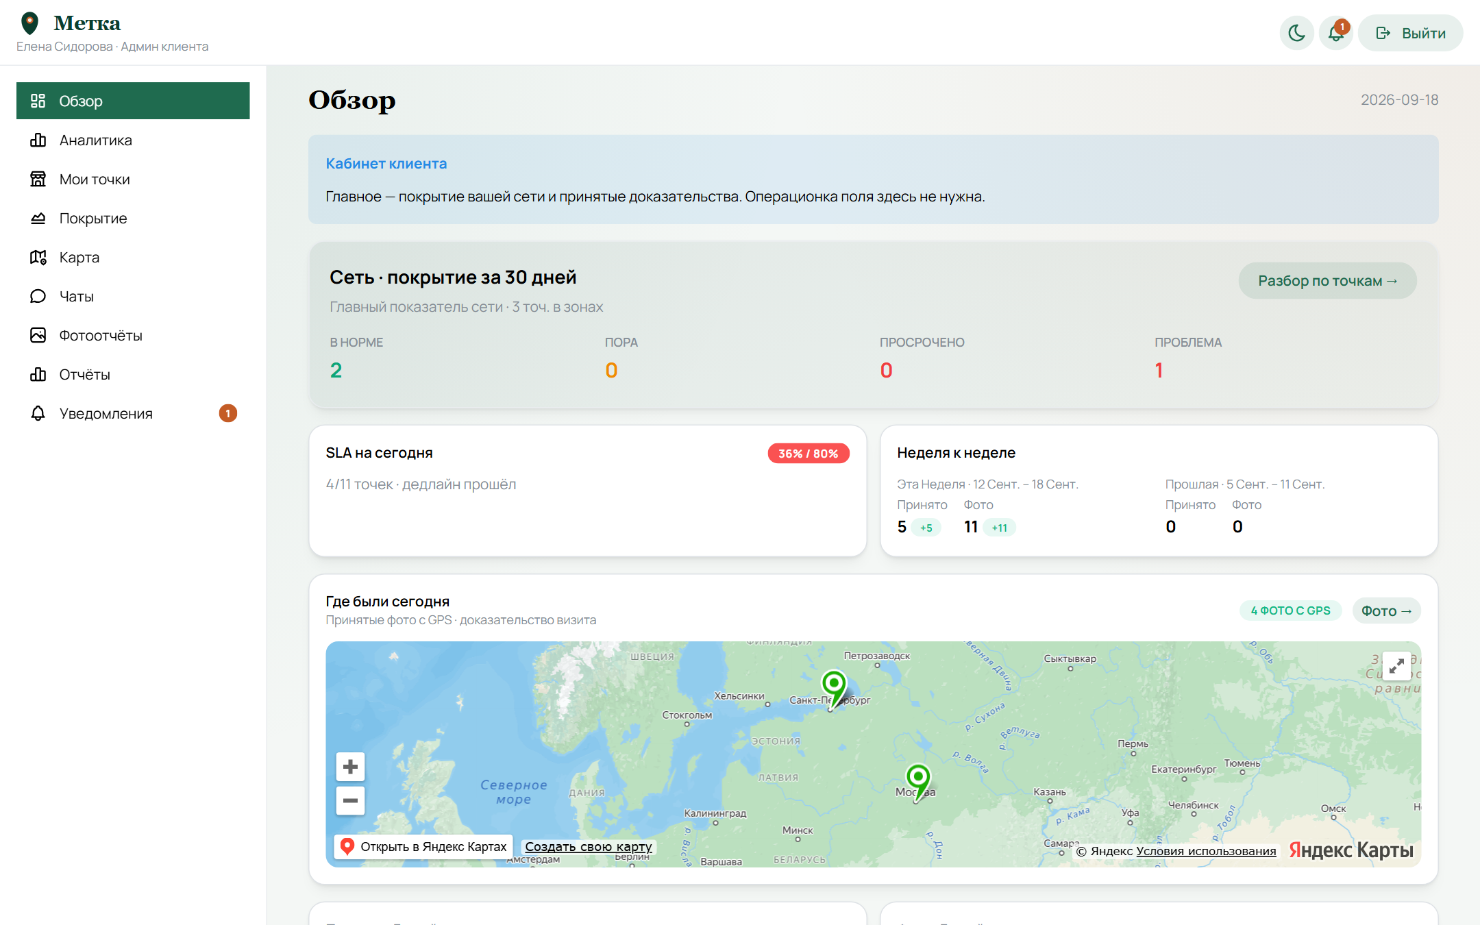Open the Покрытие menu item
The image size is (1480, 925).
[x=133, y=218]
